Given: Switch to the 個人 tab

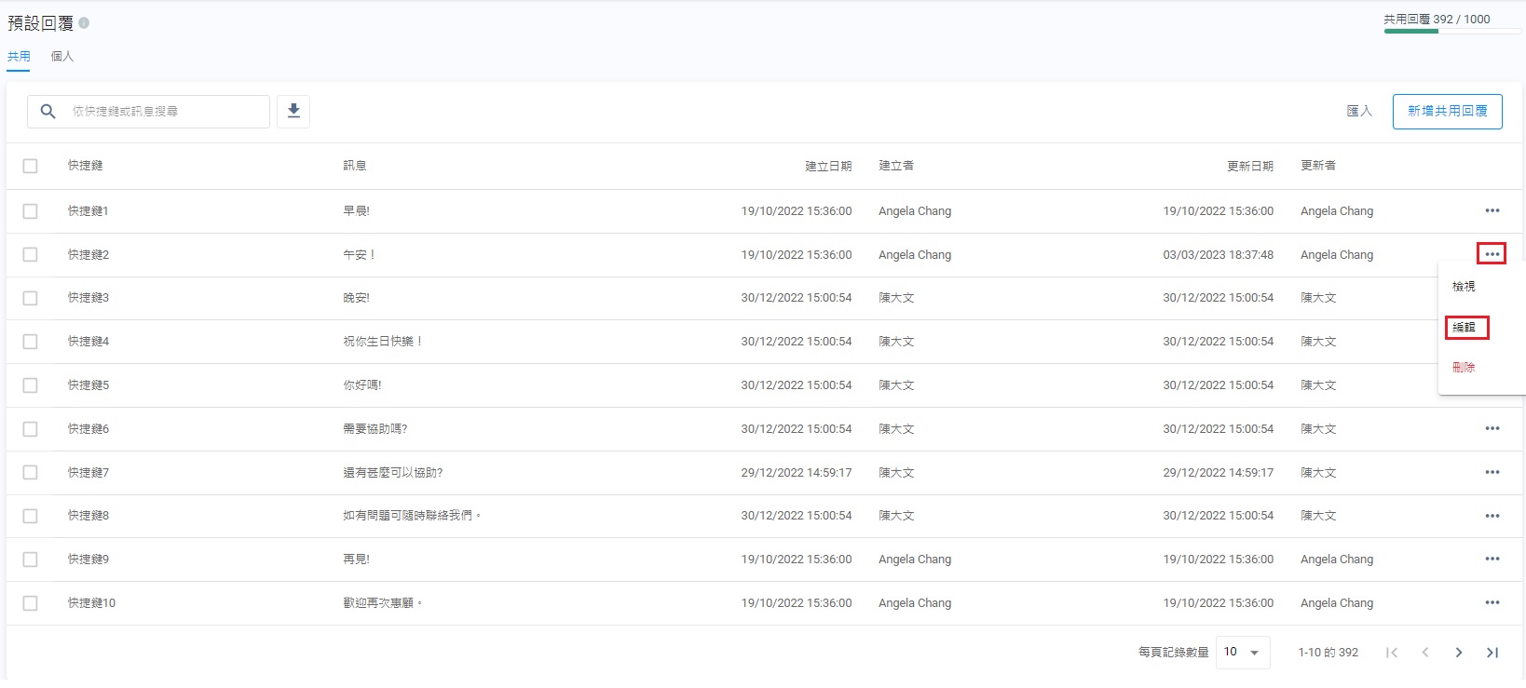Looking at the screenshot, I should 61,57.
